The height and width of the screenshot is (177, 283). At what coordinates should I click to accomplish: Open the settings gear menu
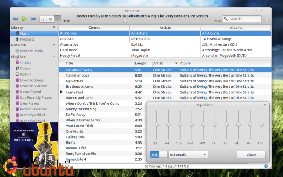[x=266, y=19]
